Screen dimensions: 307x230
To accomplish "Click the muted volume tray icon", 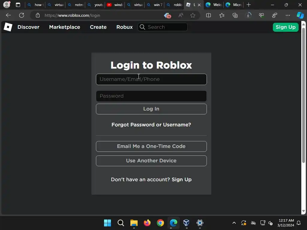I will pyautogui.click(x=271, y=223).
